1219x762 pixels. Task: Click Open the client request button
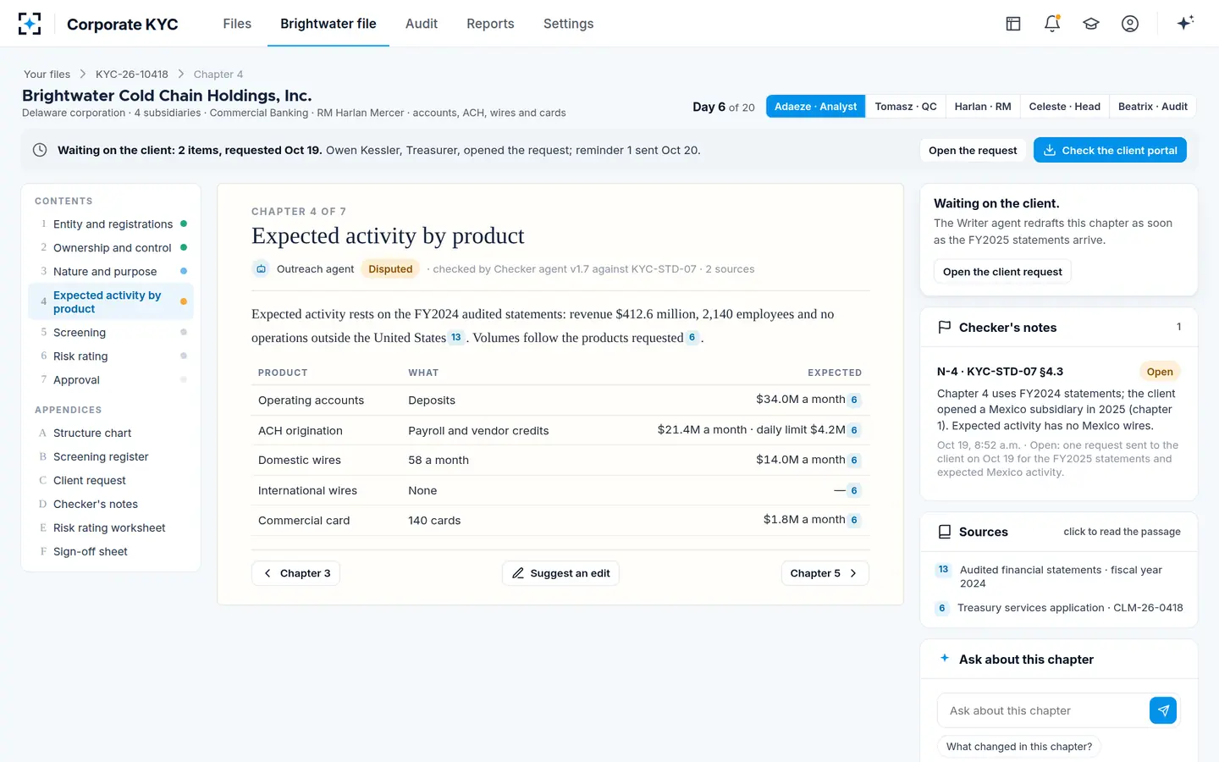coord(1002,272)
